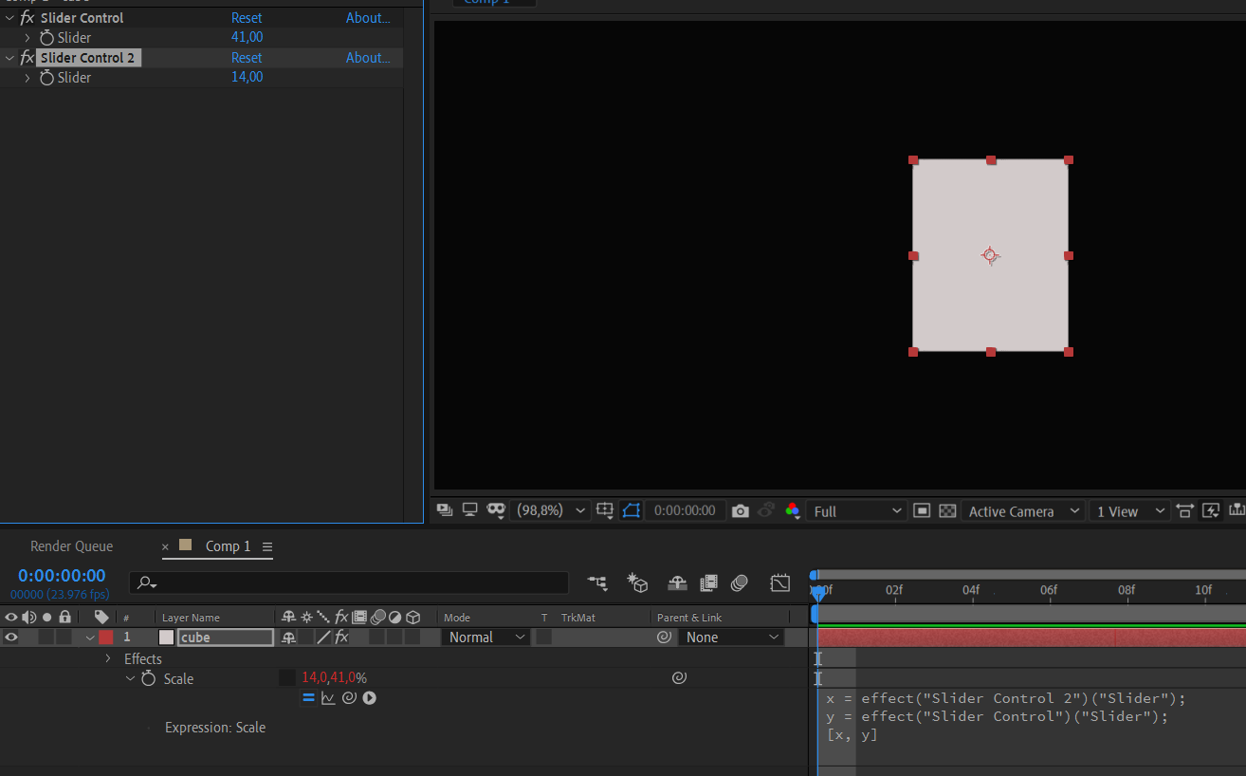Open the expression language menu arrow
This screenshot has width=1246, height=776.
tap(370, 697)
